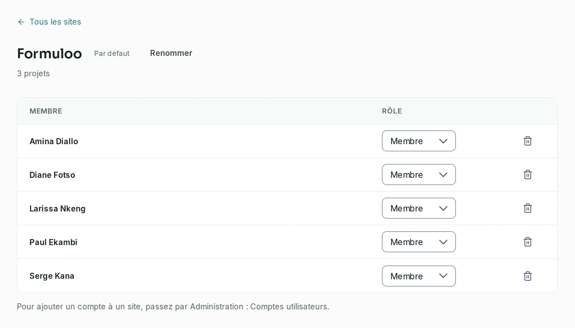
Task: Click the MEMBRE column header
Action: (x=46, y=111)
